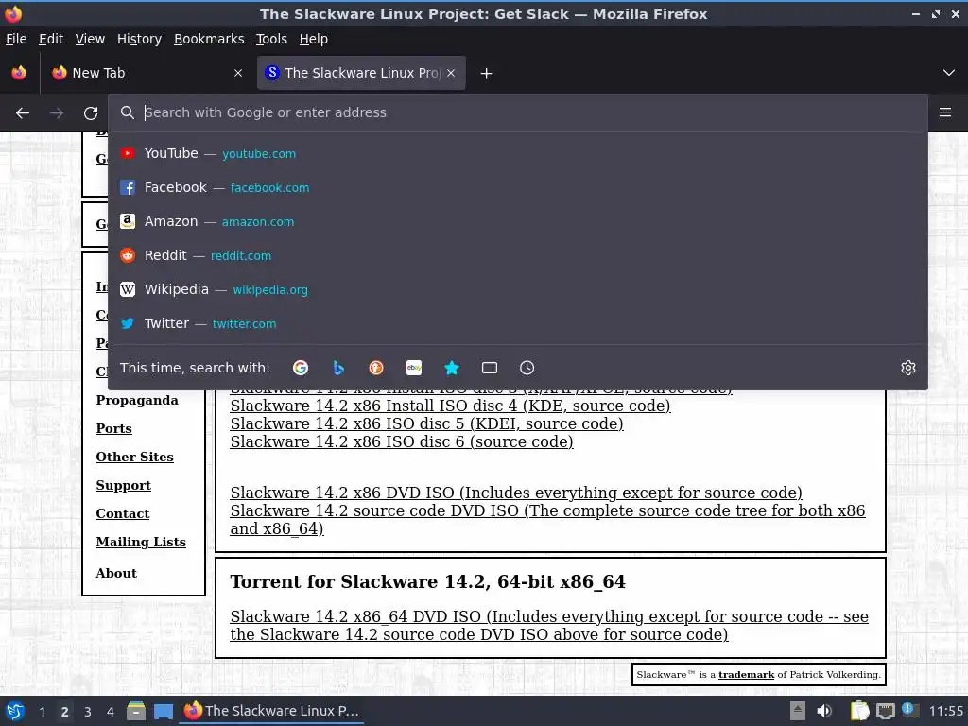
Task: Switch to the New Tab tab
Action: 147,73
